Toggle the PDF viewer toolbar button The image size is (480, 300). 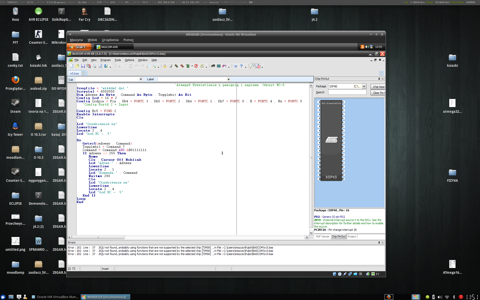[x=258, y=66]
